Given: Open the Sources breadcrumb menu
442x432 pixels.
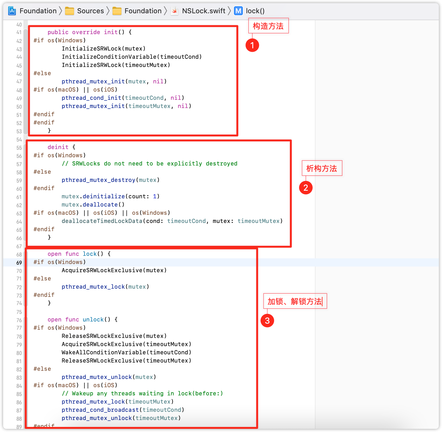Looking at the screenshot, I should (x=90, y=11).
